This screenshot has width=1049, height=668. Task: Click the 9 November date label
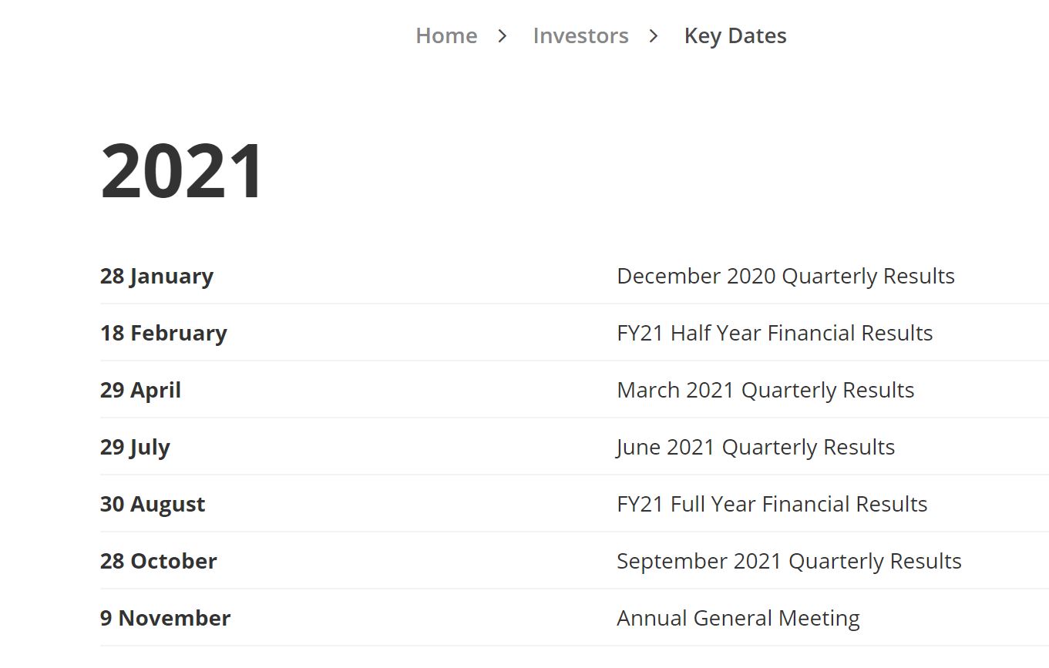pos(165,618)
